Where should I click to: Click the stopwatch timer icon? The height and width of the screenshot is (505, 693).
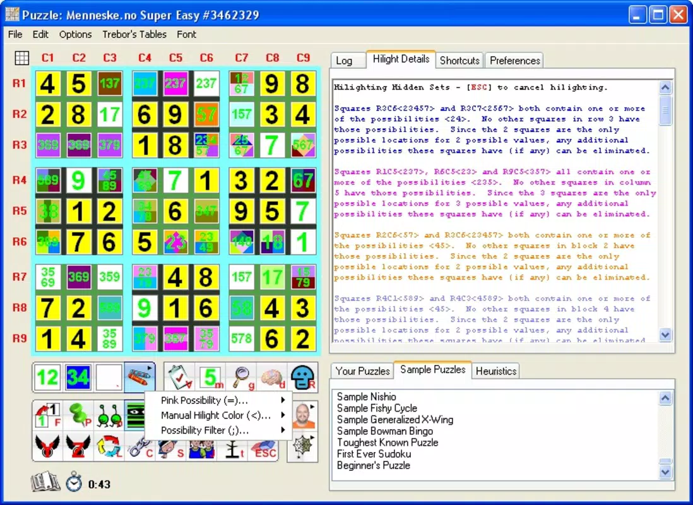[74, 482]
